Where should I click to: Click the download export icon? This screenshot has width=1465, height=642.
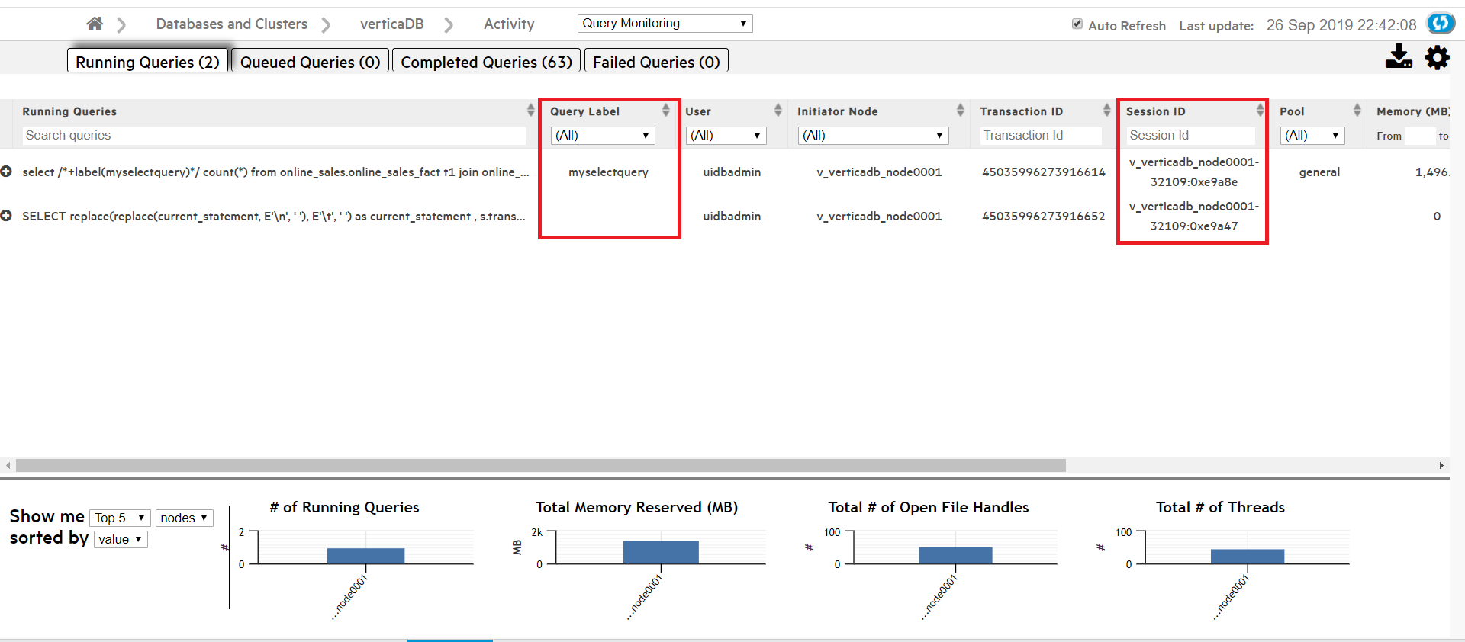point(1398,56)
